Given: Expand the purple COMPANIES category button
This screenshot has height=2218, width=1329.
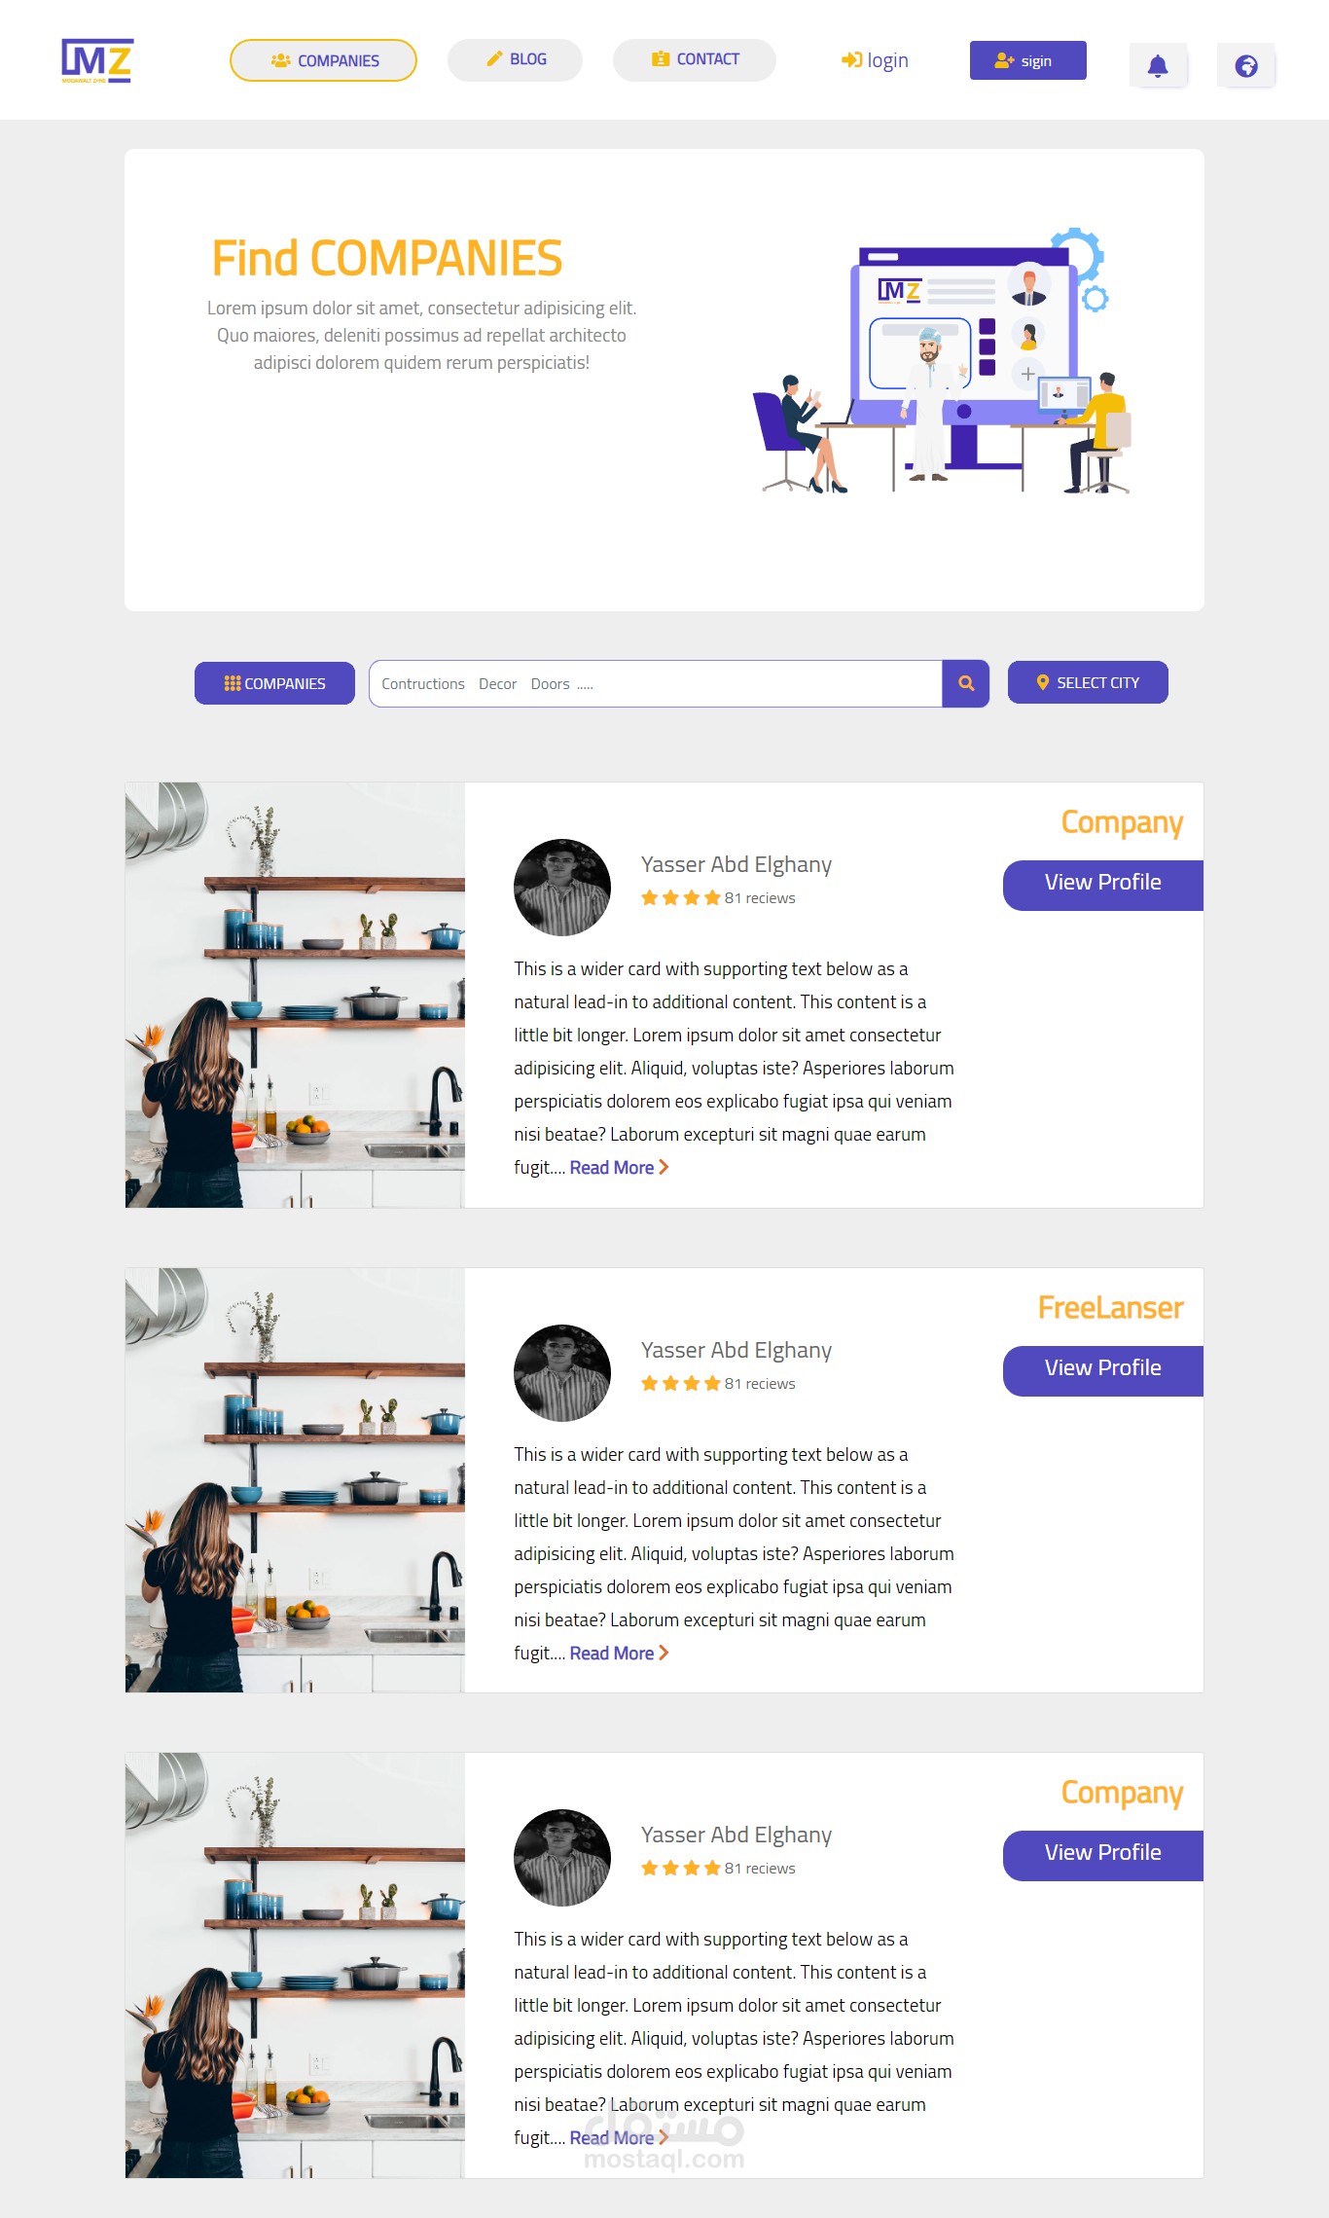Looking at the screenshot, I should pos(274,683).
